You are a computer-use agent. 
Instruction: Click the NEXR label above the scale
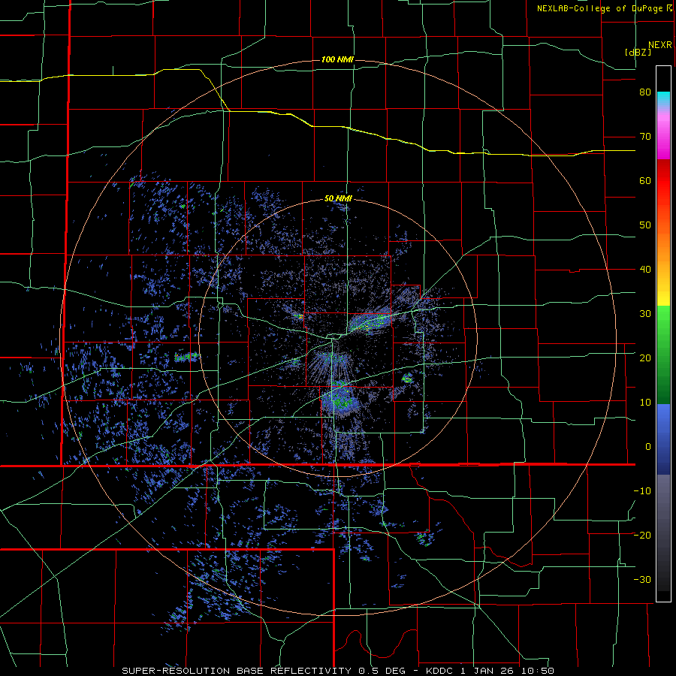pos(660,45)
